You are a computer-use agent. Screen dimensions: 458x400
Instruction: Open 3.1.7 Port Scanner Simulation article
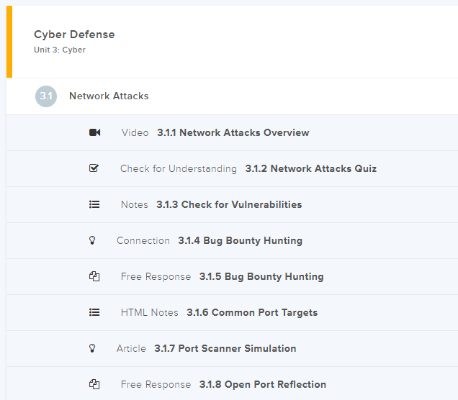[225, 348]
